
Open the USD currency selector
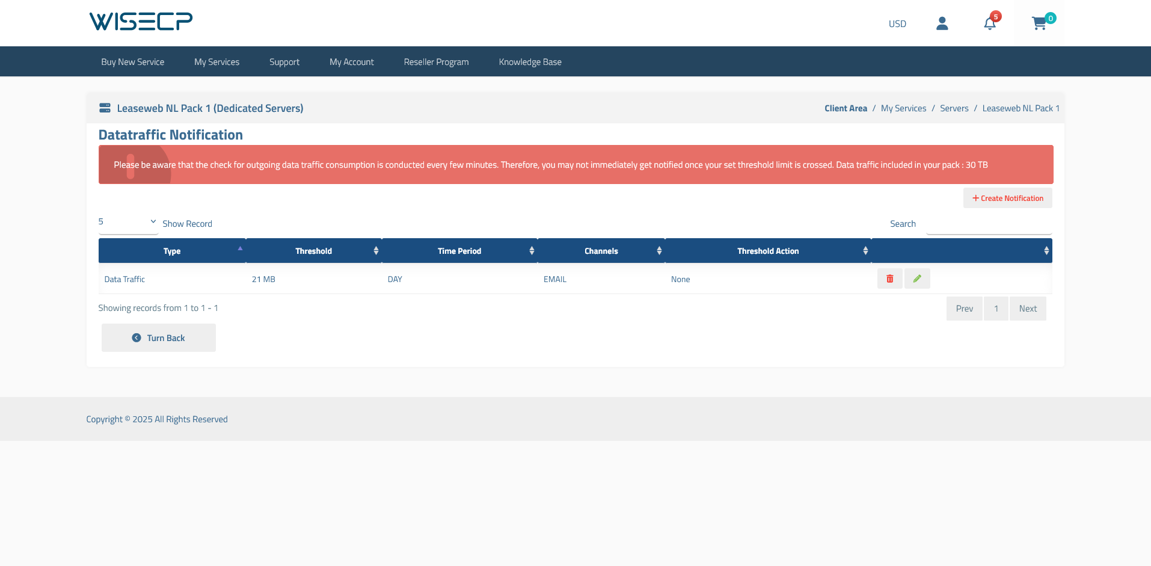[x=897, y=24]
